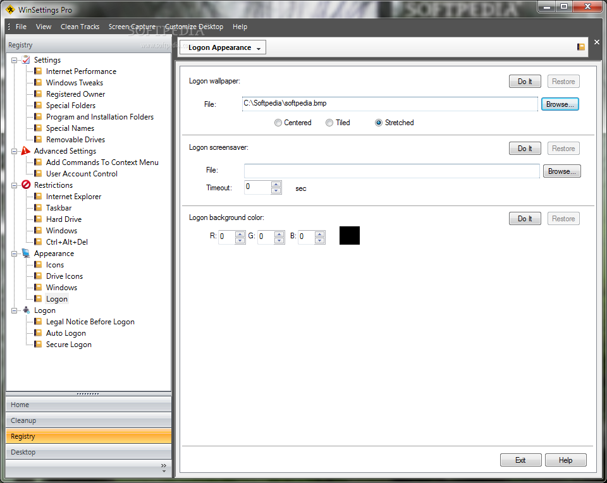This screenshot has width=607, height=483.
Task: Click the icon beside Registered Owner
Action: [x=38, y=94]
